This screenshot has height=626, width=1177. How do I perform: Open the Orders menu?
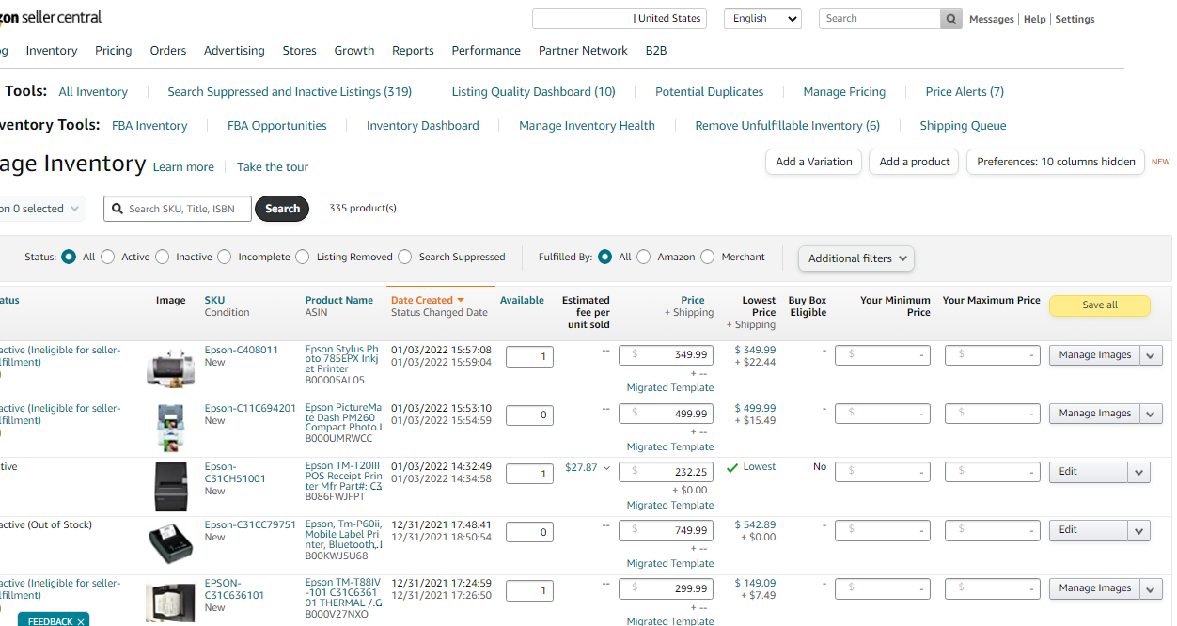pyautogui.click(x=168, y=51)
